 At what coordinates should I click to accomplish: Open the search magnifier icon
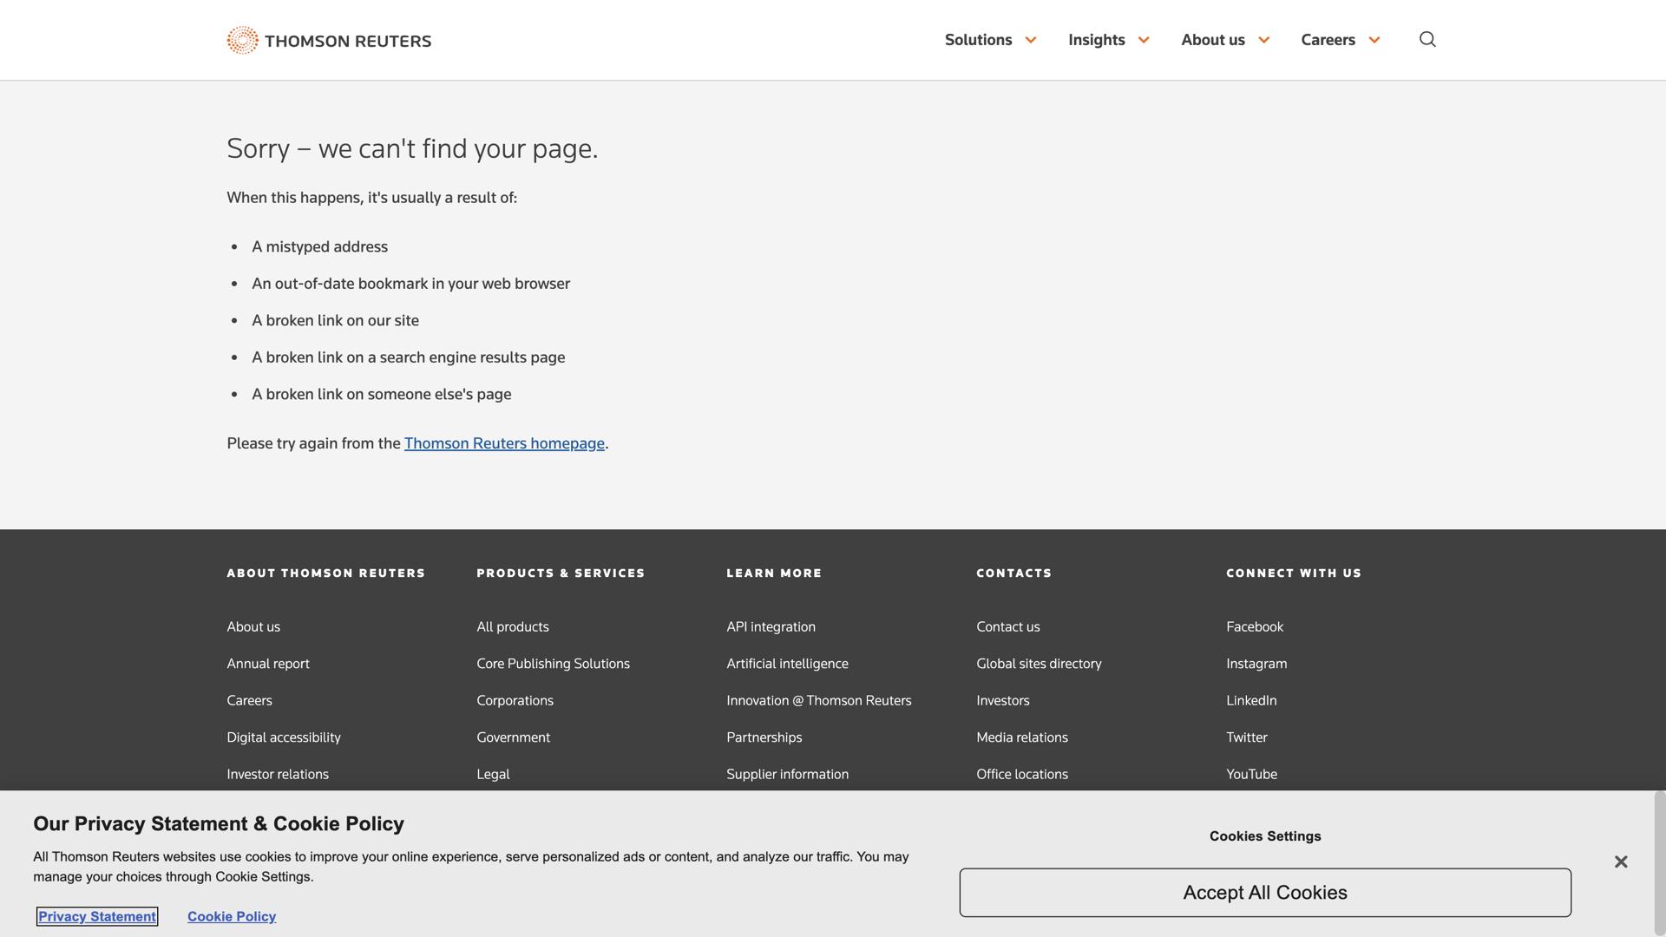[x=1427, y=40]
